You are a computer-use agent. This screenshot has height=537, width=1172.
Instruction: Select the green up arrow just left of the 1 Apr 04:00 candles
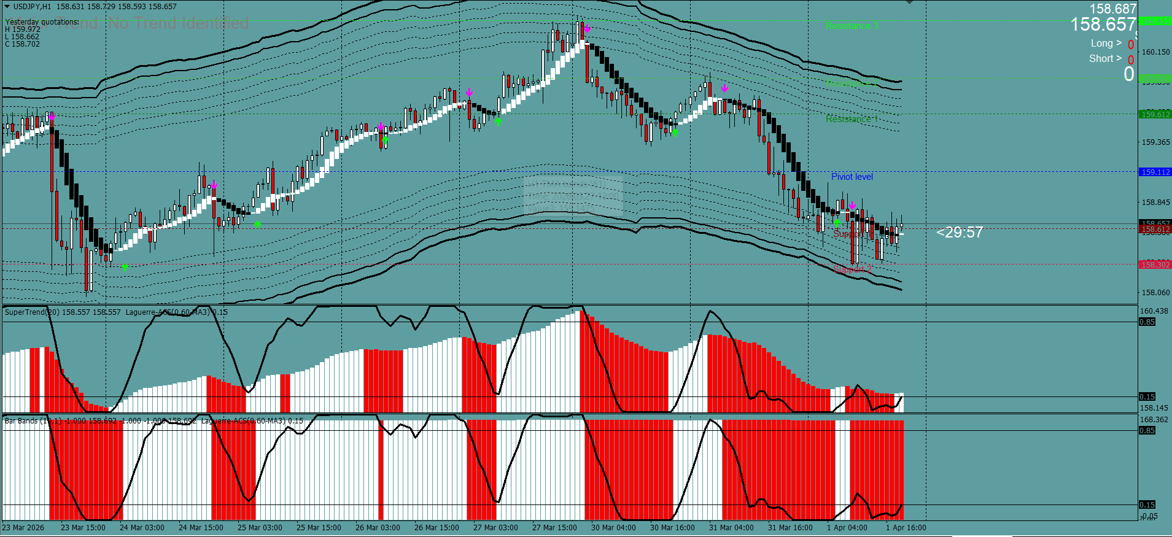click(x=837, y=223)
